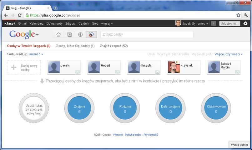The height and width of the screenshot is (150, 252).
Task: Select the Robert contact card
Action: point(104,67)
